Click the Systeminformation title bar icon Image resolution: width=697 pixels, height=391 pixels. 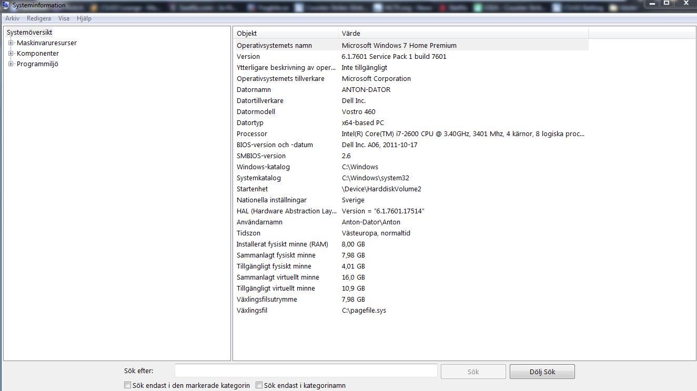pyautogui.click(x=6, y=5)
